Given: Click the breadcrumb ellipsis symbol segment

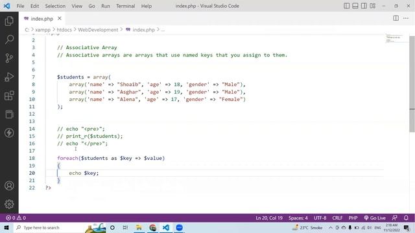Looking at the screenshot, I should click(x=163, y=30).
